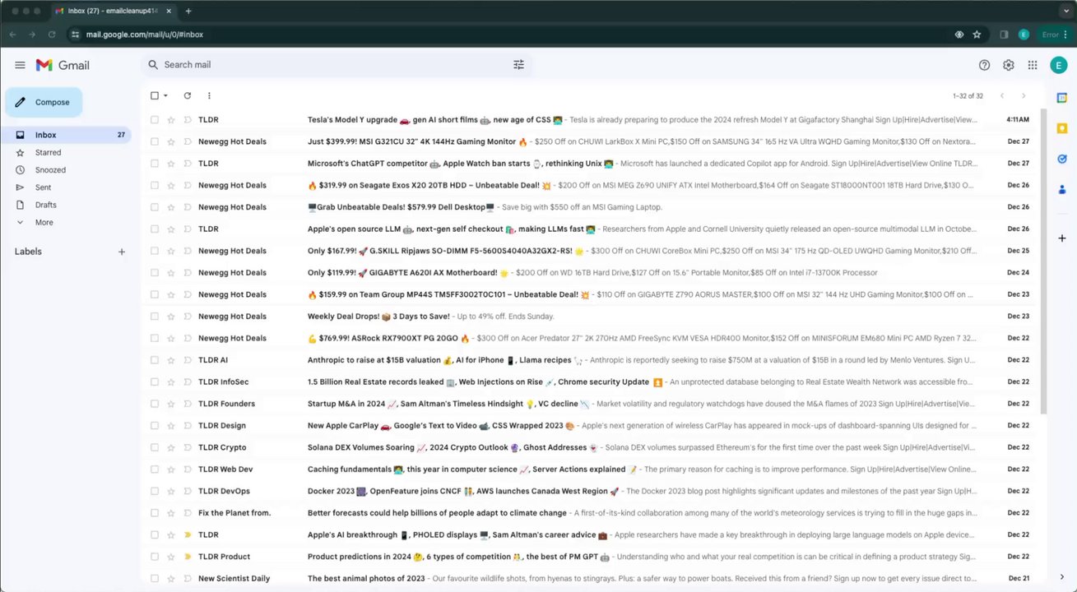Open the Support help icon

tap(984, 65)
